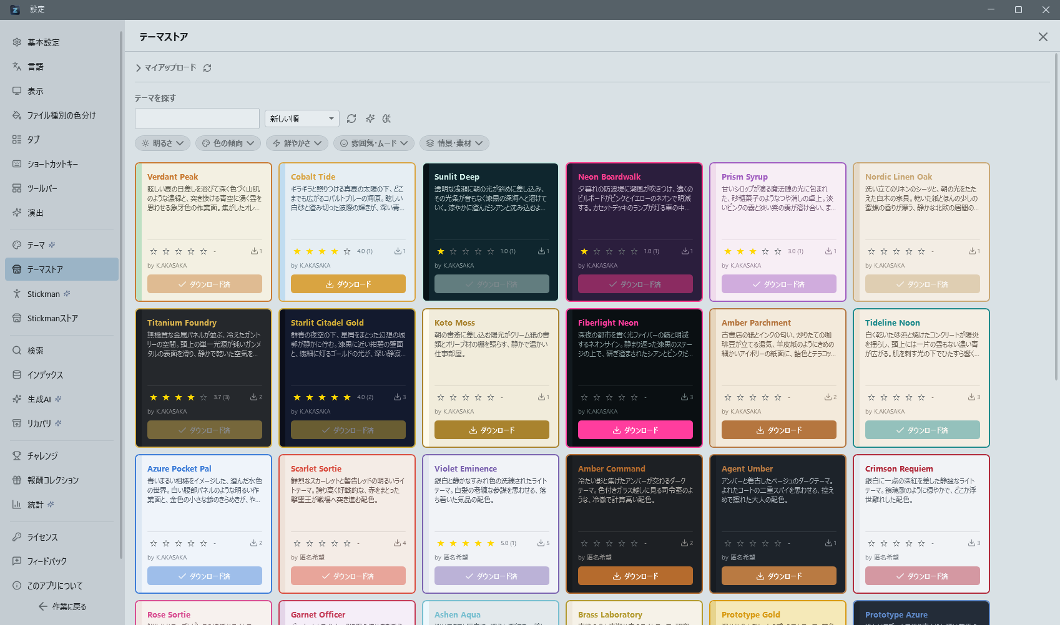Open the Scarlet Sortie theme title
The image size is (1060, 625).
tap(316, 468)
